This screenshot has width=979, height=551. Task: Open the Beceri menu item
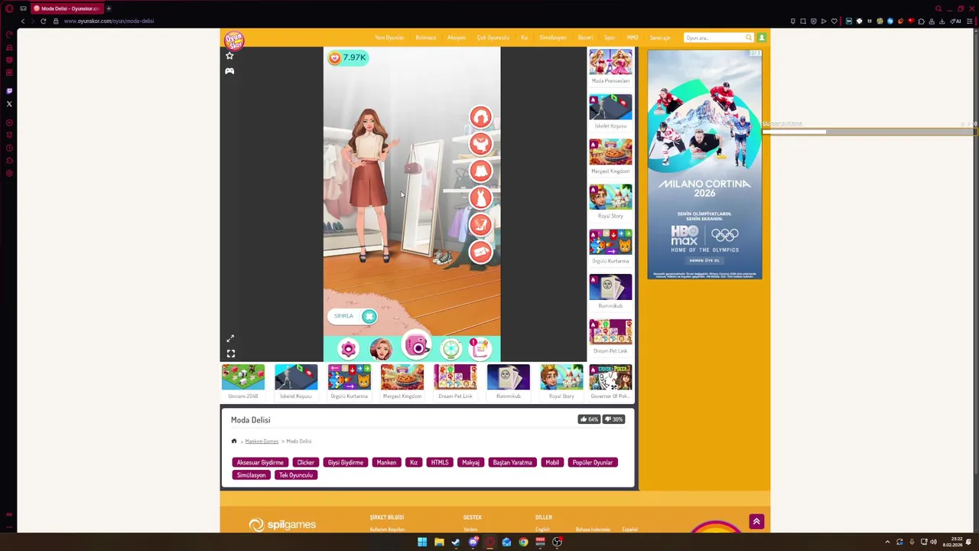(x=585, y=37)
